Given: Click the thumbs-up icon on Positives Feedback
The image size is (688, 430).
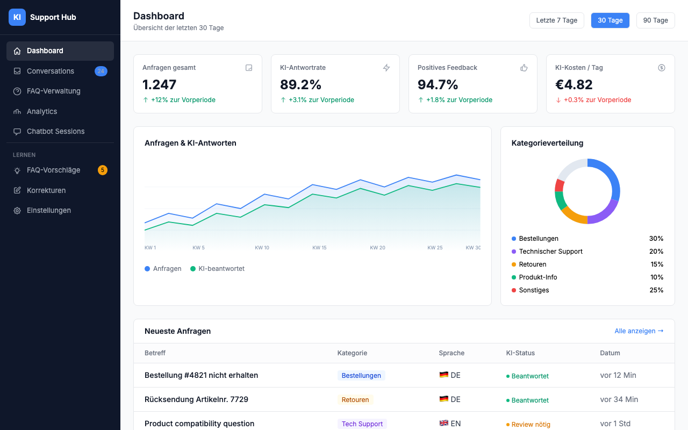Looking at the screenshot, I should [x=524, y=68].
